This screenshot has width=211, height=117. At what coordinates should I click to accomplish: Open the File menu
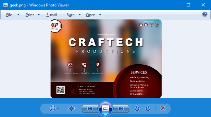click(x=9, y=15)
